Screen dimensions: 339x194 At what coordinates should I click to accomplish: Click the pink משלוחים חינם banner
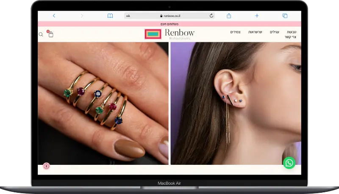[x=169, y=24]
